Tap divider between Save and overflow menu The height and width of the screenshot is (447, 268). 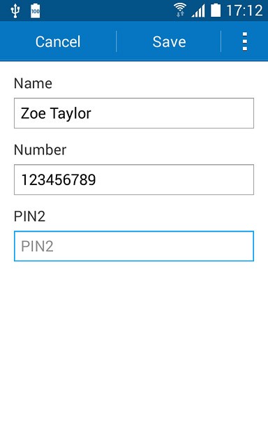[221, 42]
